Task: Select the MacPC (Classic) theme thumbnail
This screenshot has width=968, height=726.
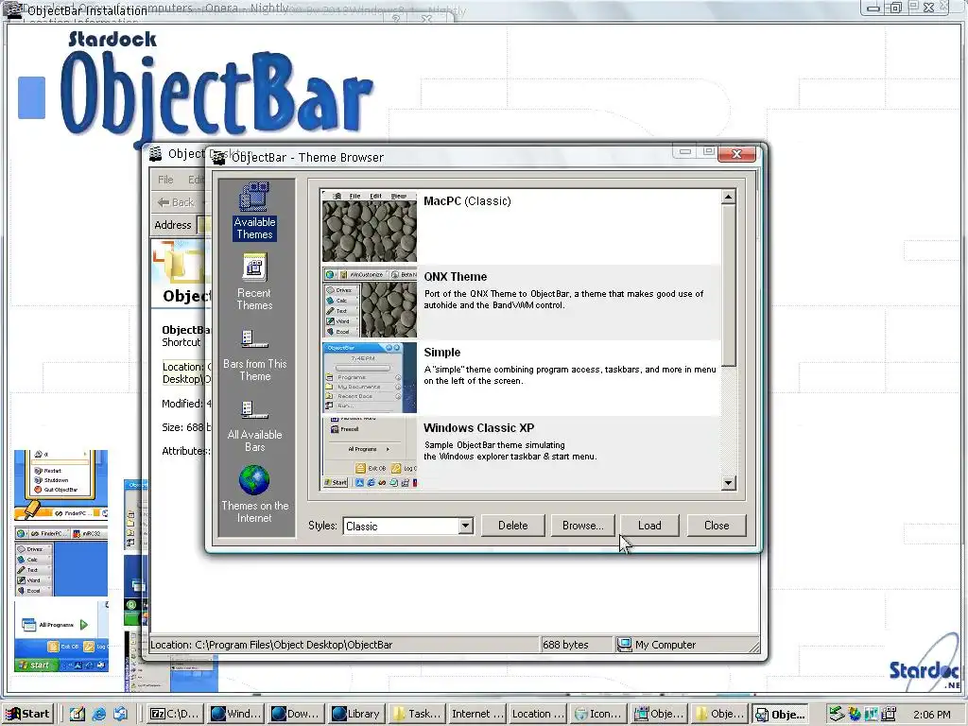Action: pyautogui.click(x=370, y=226)
